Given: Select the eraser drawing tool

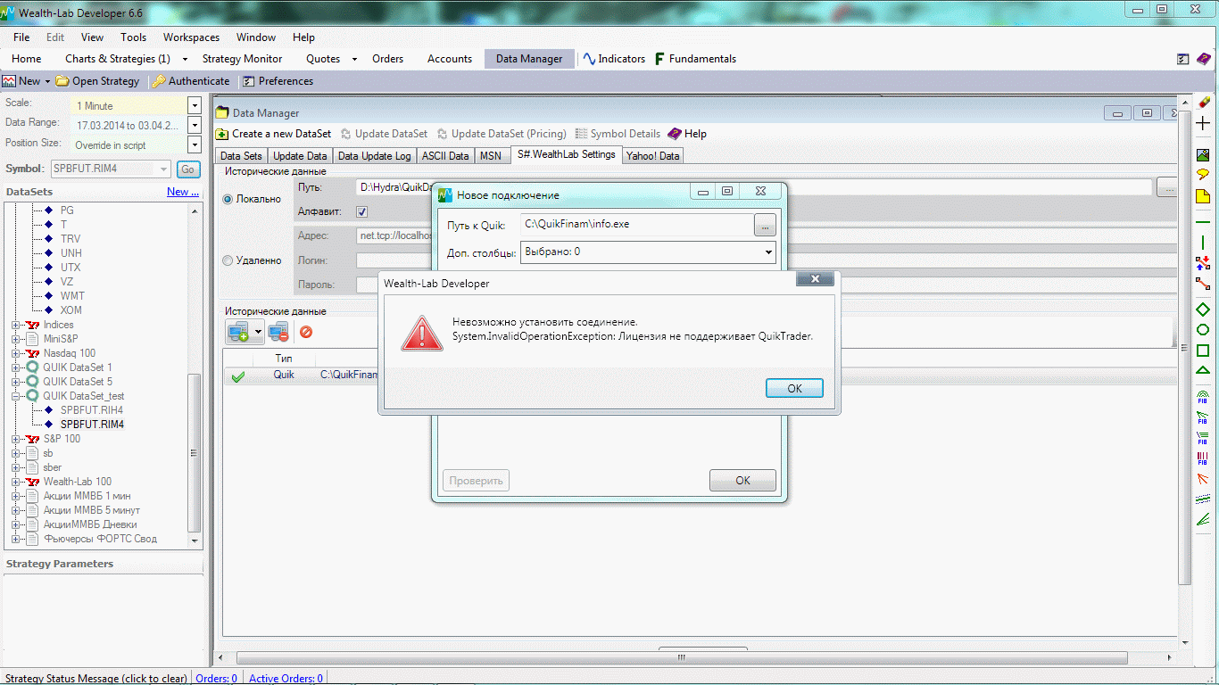Looking at the screenshot, I should [1203, 102].
